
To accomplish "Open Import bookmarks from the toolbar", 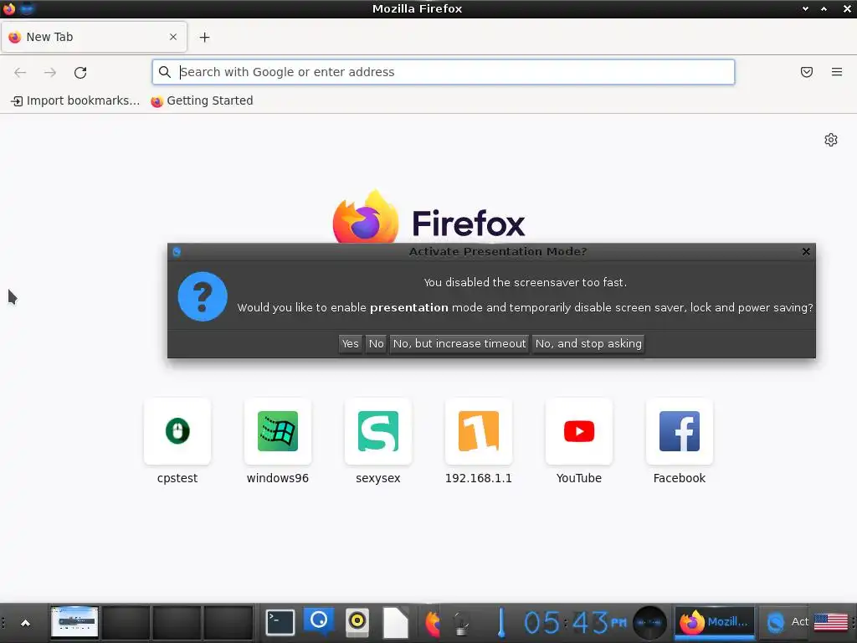I will point(75,100).
